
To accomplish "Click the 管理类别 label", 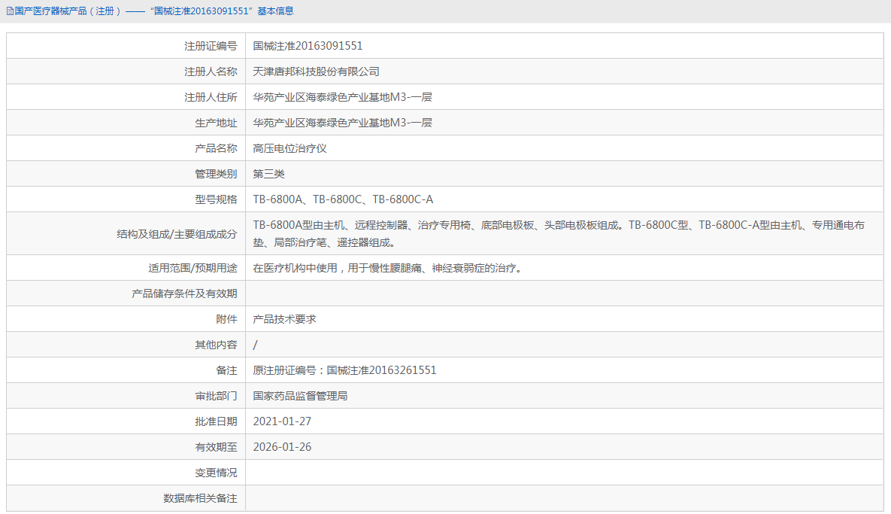I will [x=216, y=174].
